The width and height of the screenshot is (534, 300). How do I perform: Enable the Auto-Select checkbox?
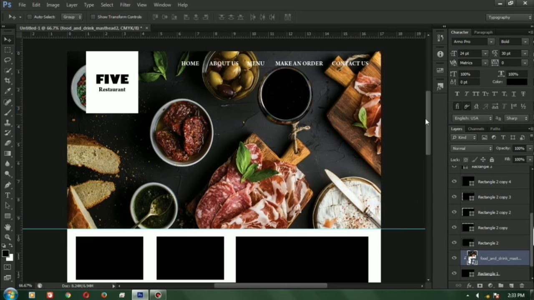(29, 17)
